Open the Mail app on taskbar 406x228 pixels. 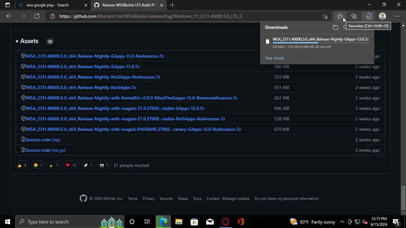pyautogui.click(x=210, y=222)
